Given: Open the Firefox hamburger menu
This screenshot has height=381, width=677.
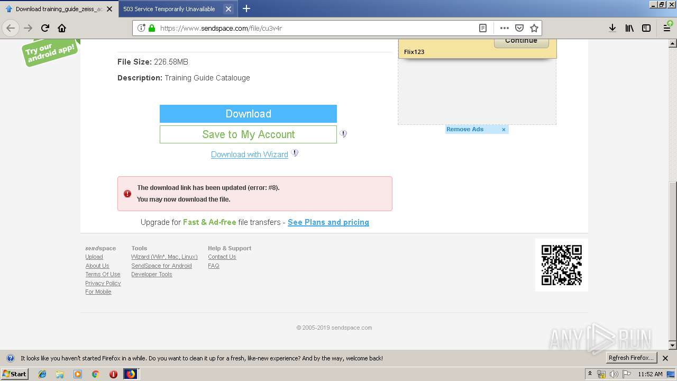Looking at the screenshot, I should pos(667,28).
